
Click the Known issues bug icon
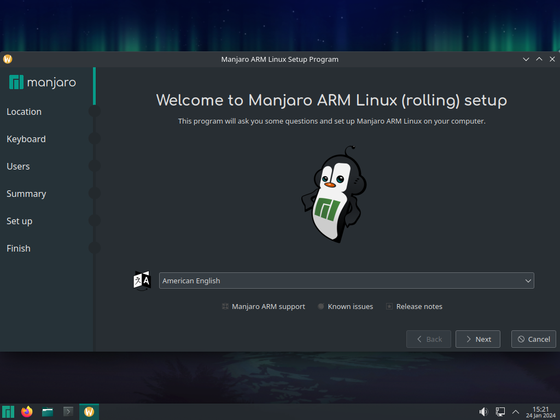pos(320,306)
